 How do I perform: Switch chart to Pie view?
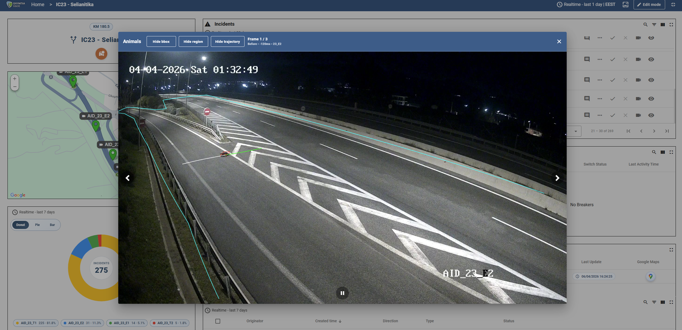point(37,225)
